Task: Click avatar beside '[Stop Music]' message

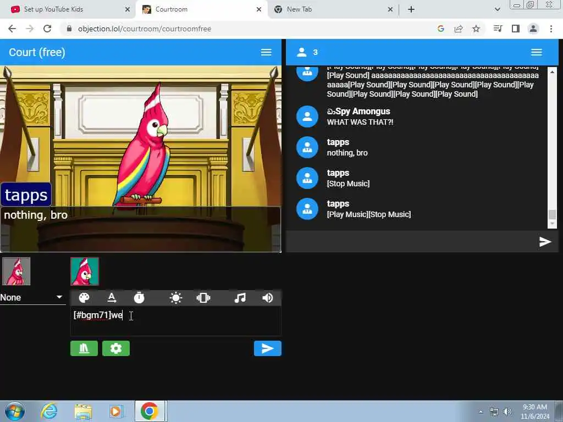Action: click(307, 179)
